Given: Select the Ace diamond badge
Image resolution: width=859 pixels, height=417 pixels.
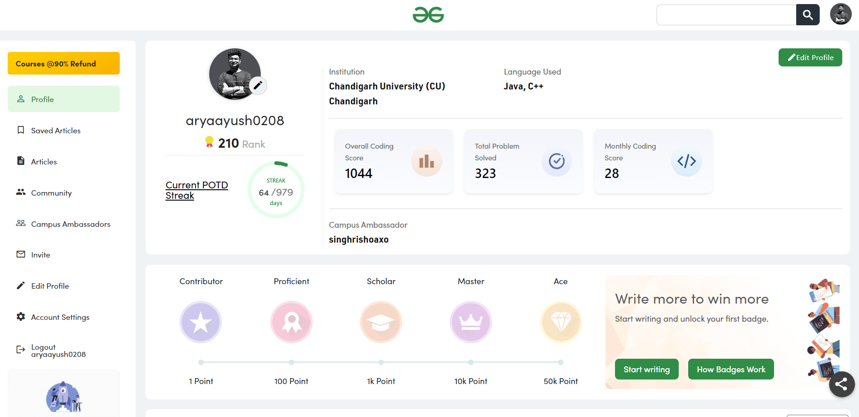Looking at the screenshot, I should pos(560,322).
